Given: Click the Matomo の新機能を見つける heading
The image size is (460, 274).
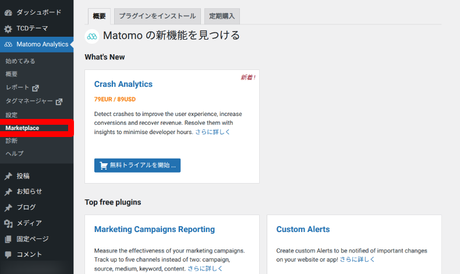Looking at the screenshot, I should pyautogui.click(x=171, y=36).
